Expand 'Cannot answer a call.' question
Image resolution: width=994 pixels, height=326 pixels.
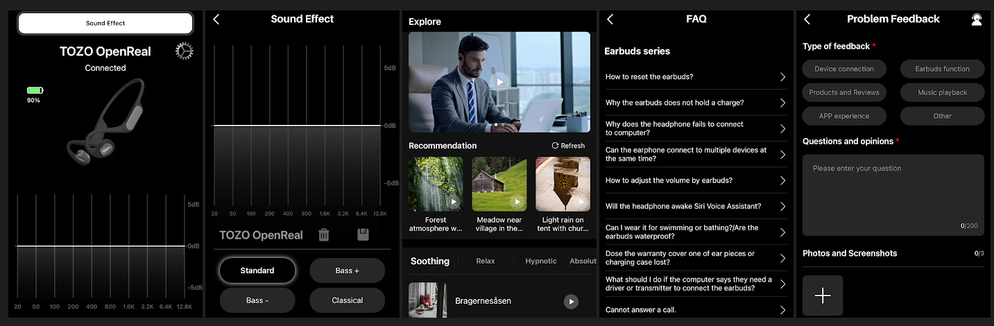point(696,309)
